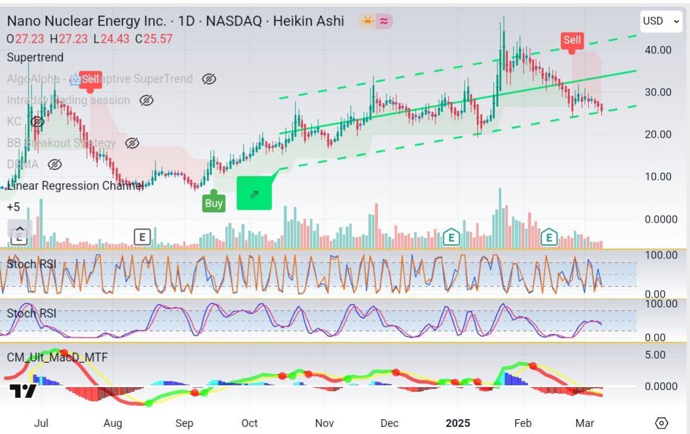Show the Intraday trading session indicator
This screenshot has height=434, width=690.
(146, 100)
